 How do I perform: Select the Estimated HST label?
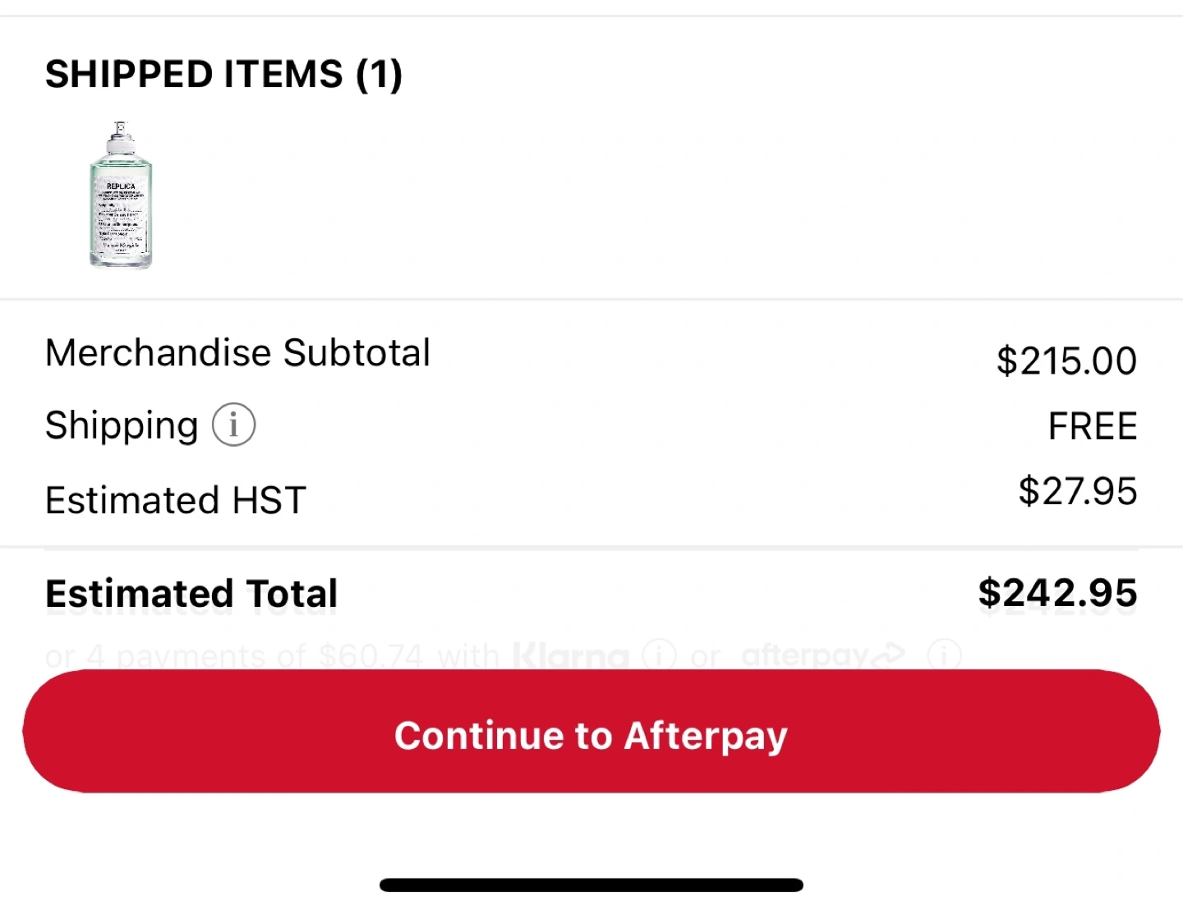click(x=176, y=500)
